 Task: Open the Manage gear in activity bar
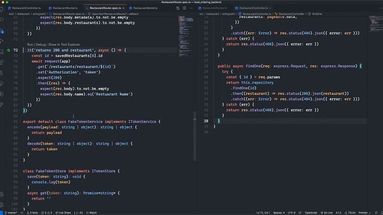pos(2,205)
